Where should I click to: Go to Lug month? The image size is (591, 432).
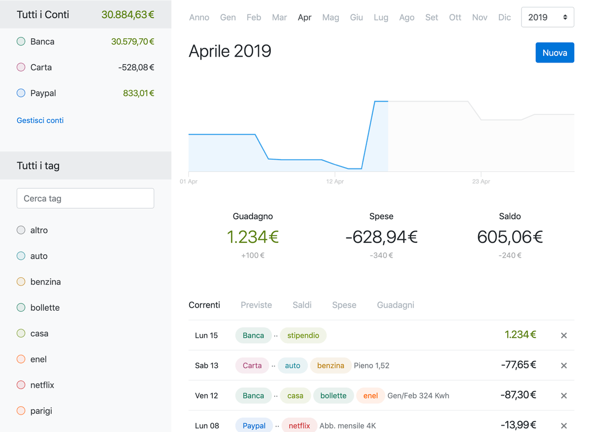[x=381, y=17]
